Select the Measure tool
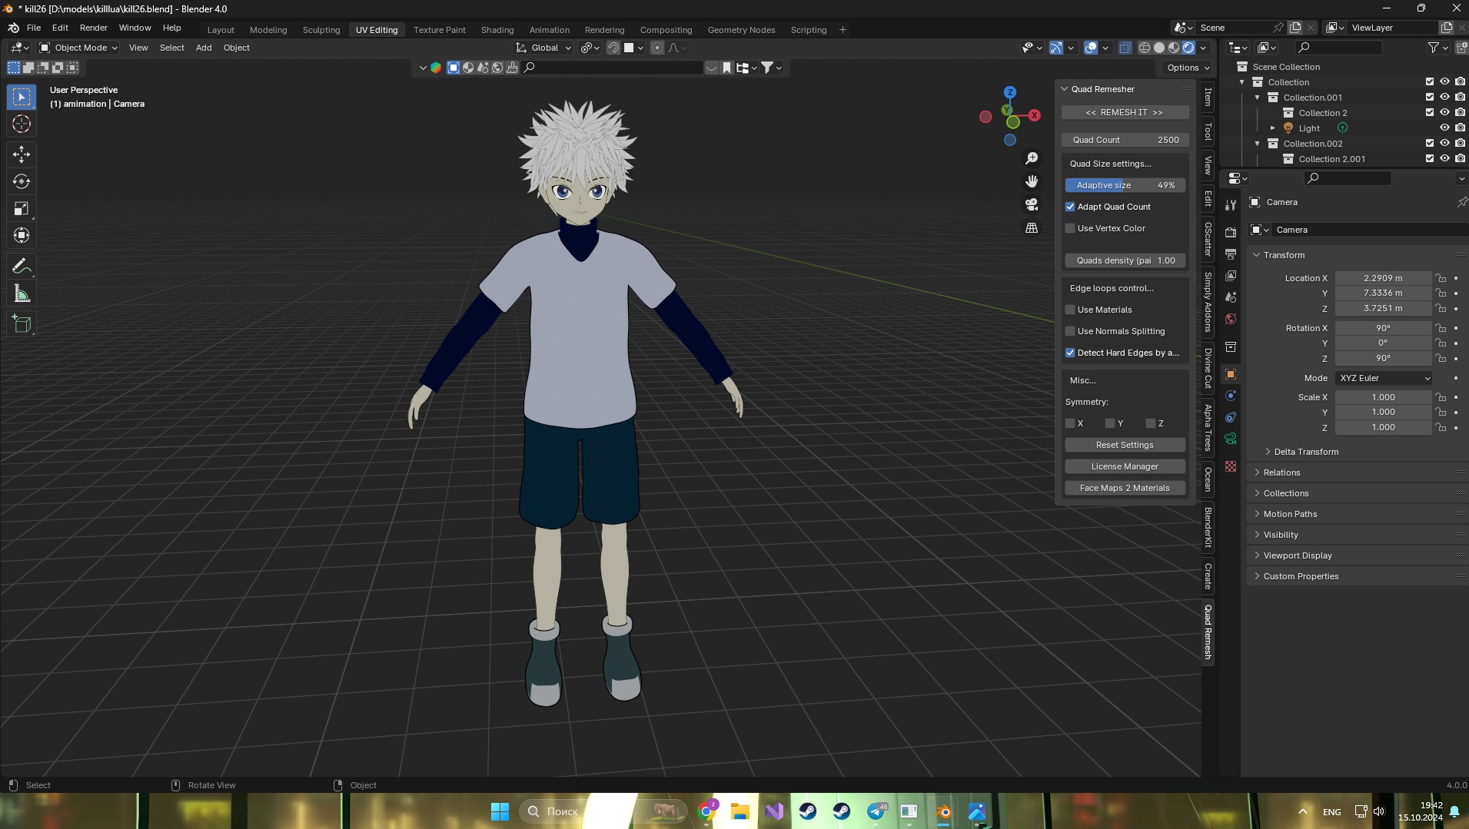 (x=22, y=293)
